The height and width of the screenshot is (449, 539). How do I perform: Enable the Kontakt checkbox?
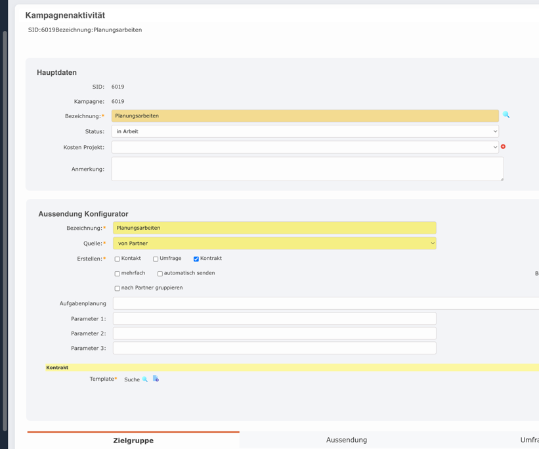pyautogui.click(x=116, y=258)
